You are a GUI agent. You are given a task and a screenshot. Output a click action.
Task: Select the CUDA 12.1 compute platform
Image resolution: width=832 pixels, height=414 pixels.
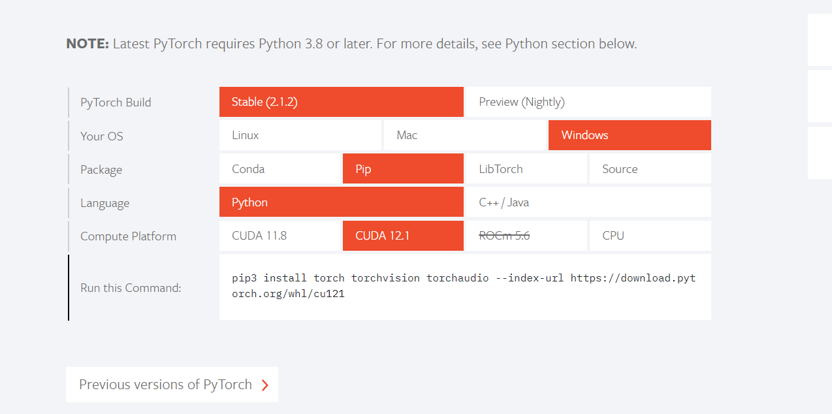[403, 236]
